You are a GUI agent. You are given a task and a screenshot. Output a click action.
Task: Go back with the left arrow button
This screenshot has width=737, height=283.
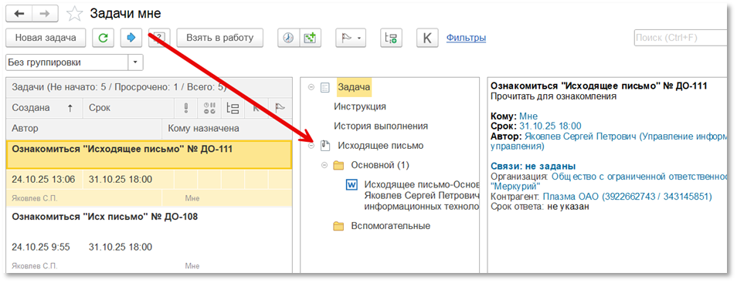coord(19,14)
